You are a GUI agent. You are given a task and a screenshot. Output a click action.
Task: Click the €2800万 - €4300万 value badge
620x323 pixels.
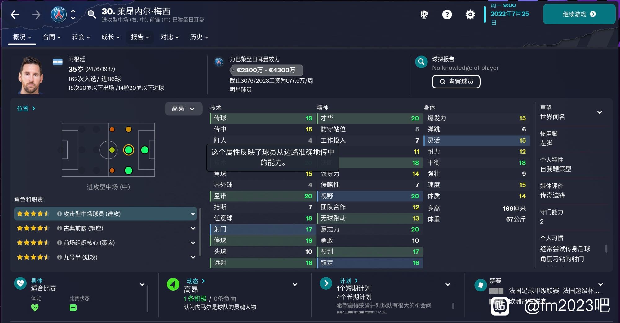(x=266, y=70)
